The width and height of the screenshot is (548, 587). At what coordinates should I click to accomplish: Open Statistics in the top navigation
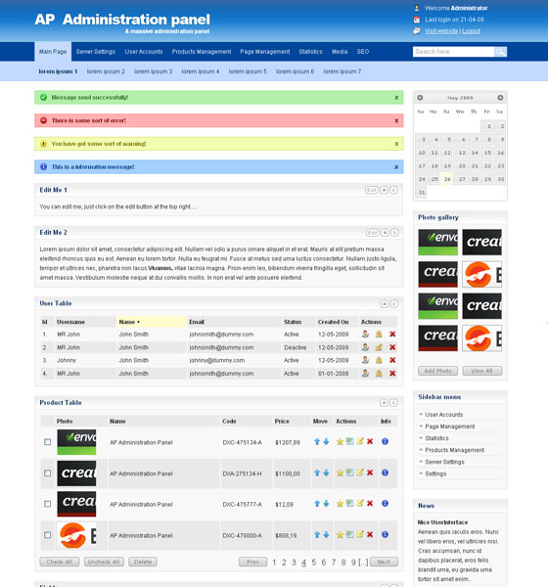[x=310, y=52]
